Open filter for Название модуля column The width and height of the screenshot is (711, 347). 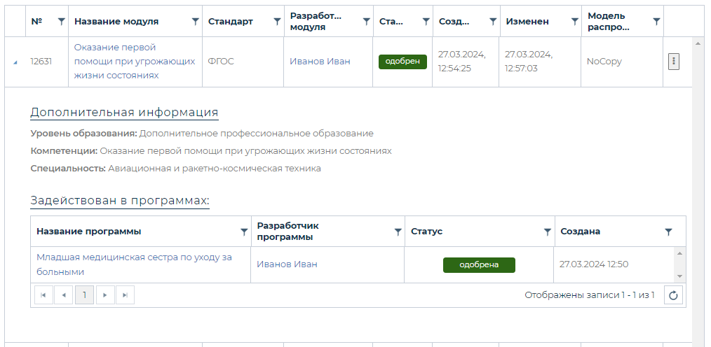tap(195, 22)
